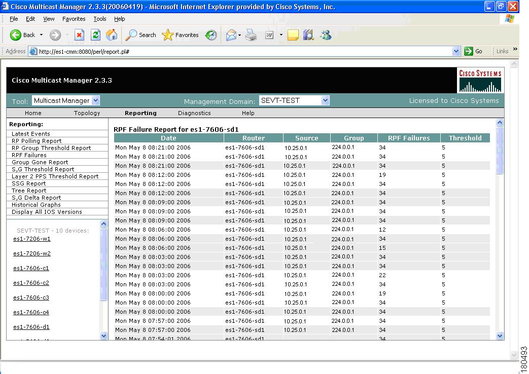This screenshot has height=374, width=529.
Task: Click the page icon in address bar
Action: (33, 52)
